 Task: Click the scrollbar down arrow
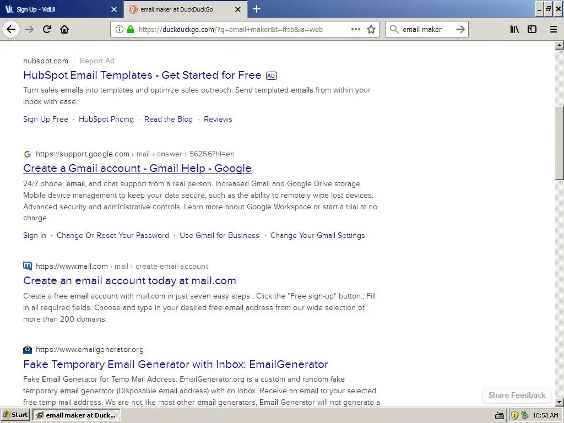coord(560,402)
